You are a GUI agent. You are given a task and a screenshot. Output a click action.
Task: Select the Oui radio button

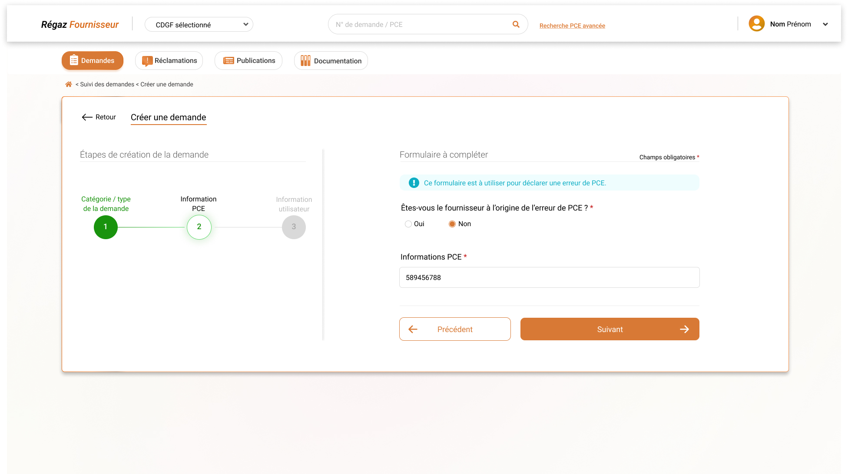click(x=408, y=224)
